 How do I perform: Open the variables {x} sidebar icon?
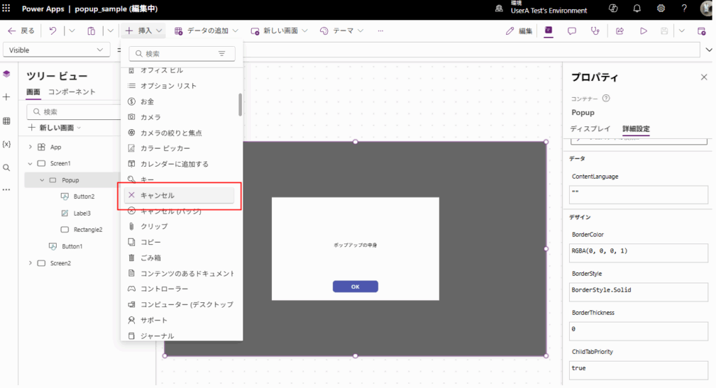pyautogui.click(x=6, y=144)
